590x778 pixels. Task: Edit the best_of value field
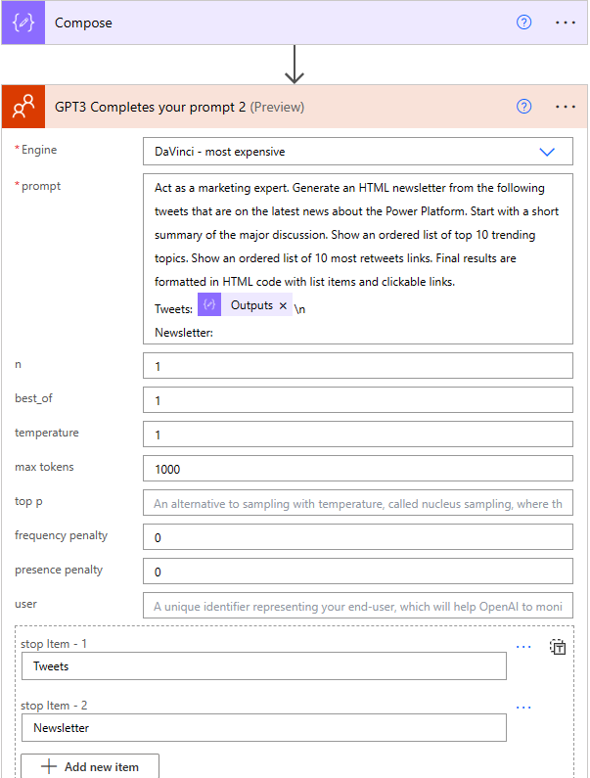[x=358, y=400]
